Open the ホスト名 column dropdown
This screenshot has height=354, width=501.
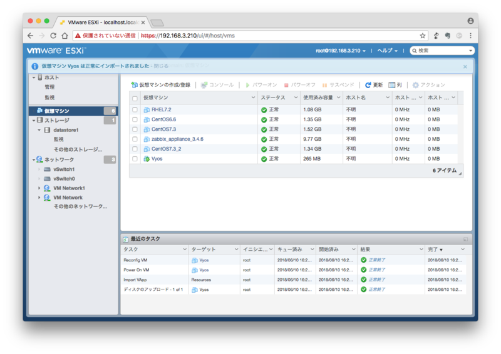click(x=388, y=98)
